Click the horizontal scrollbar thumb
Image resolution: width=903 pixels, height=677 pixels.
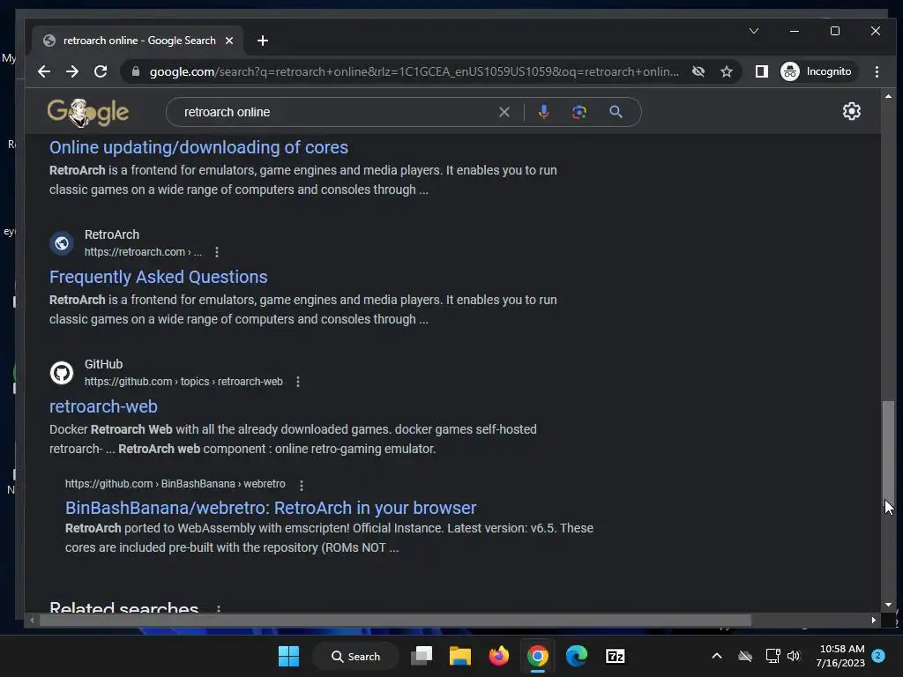[395, 620]
